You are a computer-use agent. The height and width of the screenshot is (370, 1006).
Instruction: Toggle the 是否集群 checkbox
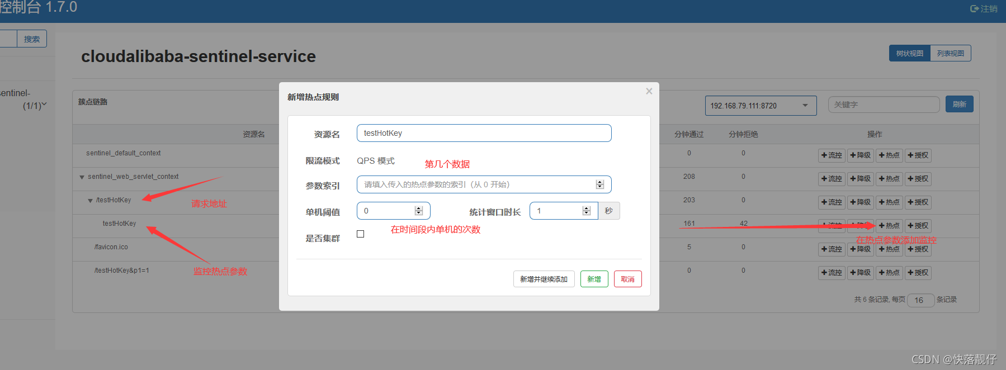[x=360, y=234]
